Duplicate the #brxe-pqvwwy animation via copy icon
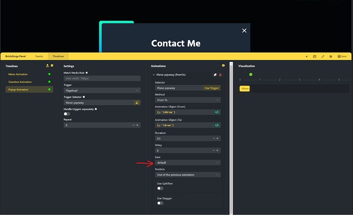The height and width of the screenshot is (215, 353). click(215, 75)
